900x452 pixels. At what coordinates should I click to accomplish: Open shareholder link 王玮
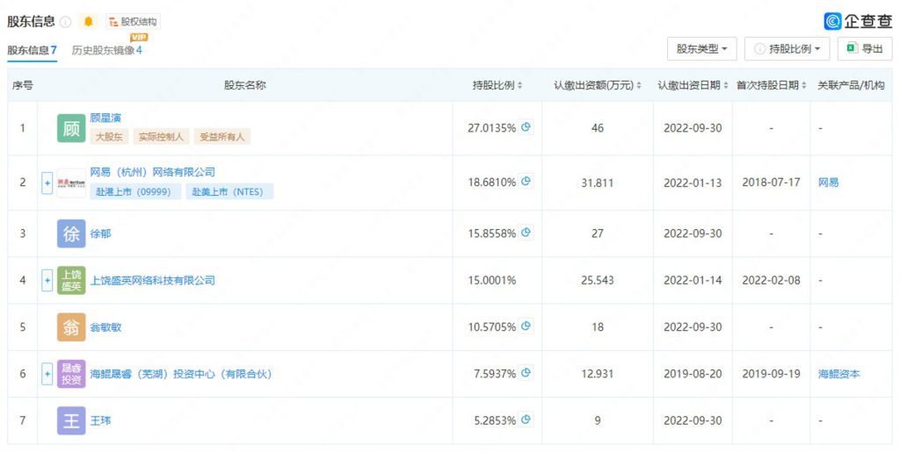(100, 421)
